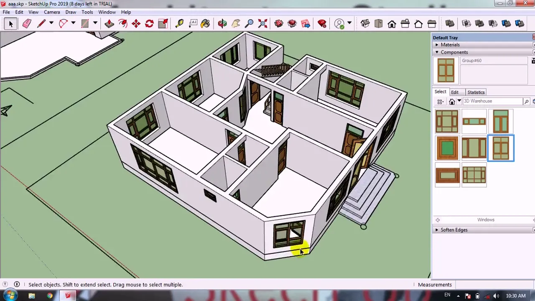Open the Tools menu

click(87, 12)
